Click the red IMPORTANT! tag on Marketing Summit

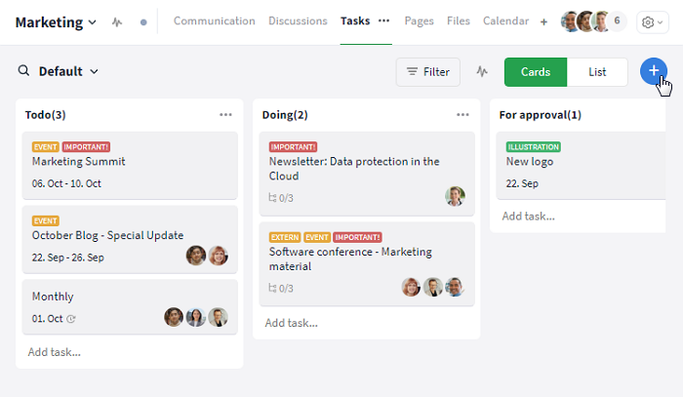pyautogui.click(x=86, y=147)
